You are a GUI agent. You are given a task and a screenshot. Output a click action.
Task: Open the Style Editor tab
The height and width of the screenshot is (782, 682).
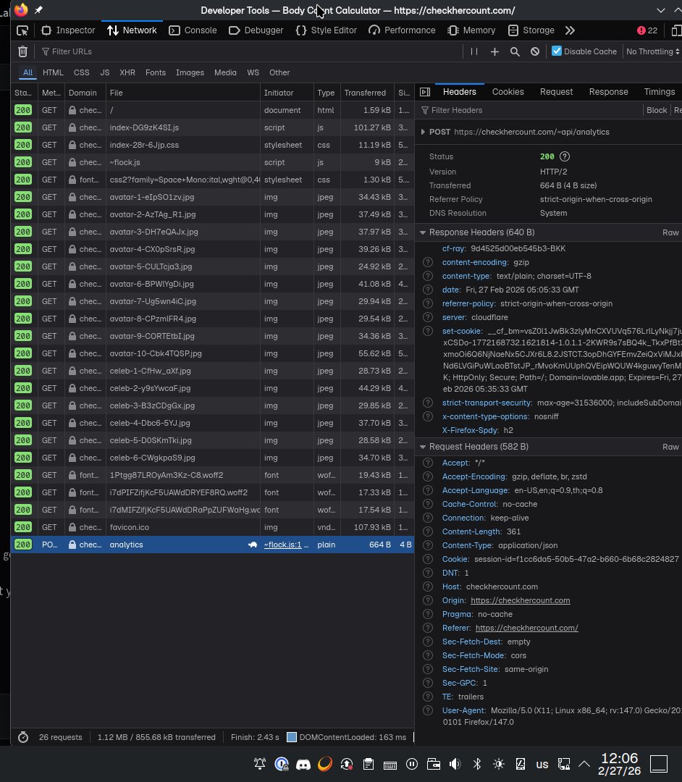(326, 30)
